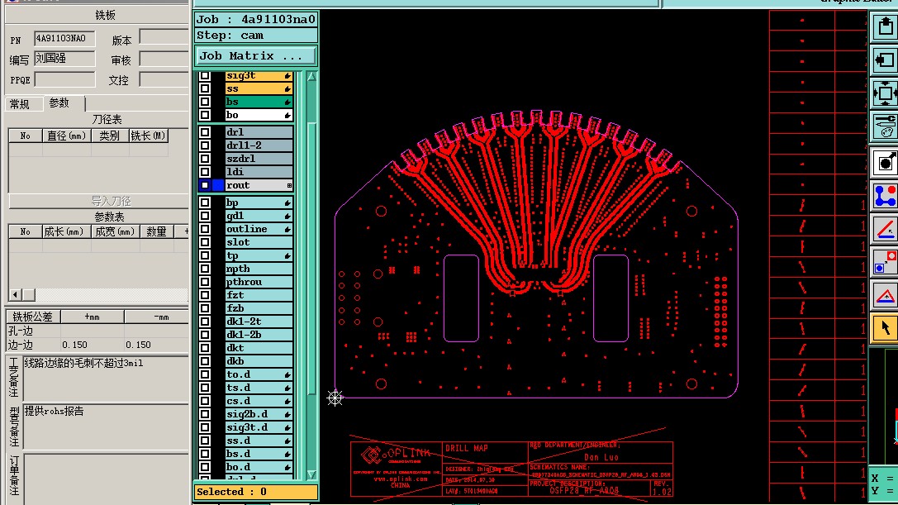Toggle the checkbox for the bs layer

(205, 102)
